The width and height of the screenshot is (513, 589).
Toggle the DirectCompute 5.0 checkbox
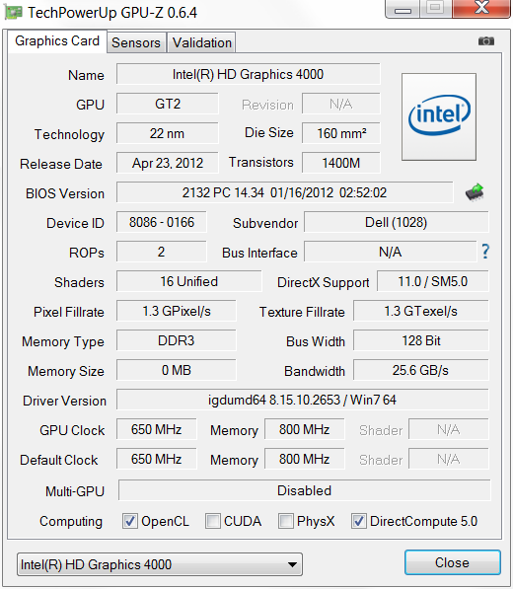(x=359, y=521)
